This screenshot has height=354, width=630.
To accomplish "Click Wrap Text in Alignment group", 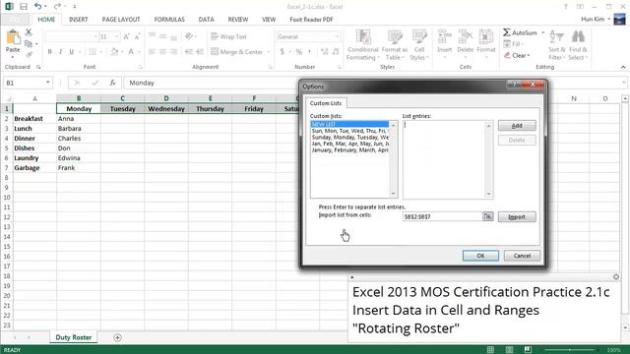I will tap(228, 36).
